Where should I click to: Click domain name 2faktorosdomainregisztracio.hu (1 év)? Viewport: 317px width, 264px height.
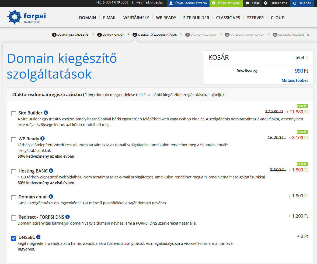point(53,95)
